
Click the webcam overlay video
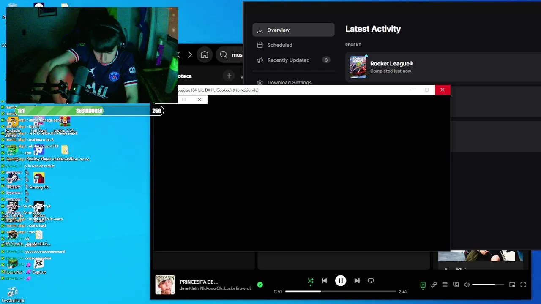click(x=92, y=55)
